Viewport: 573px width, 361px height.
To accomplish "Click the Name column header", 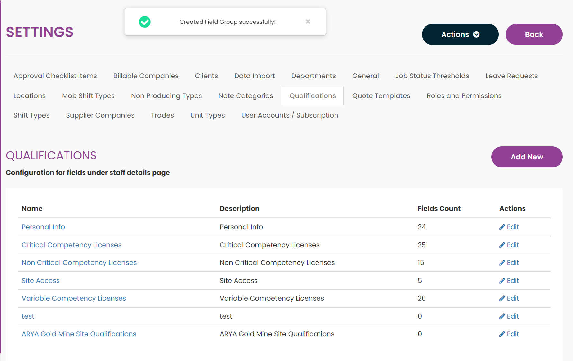I will (32, 209).
